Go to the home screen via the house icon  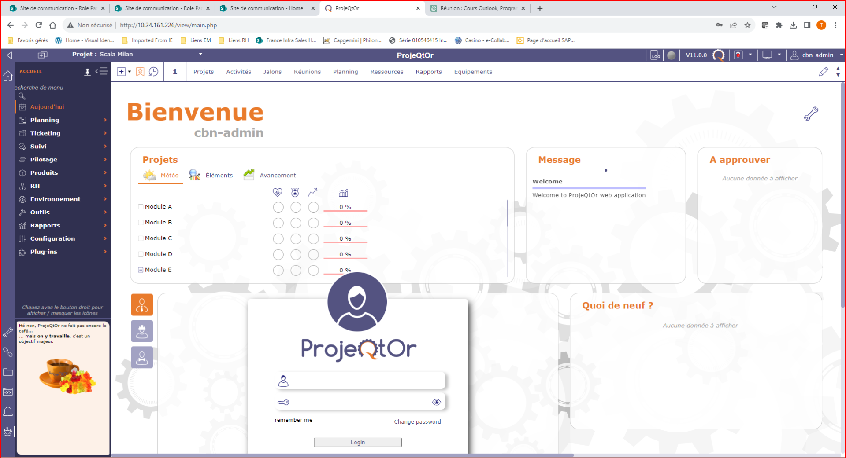pyautogui.click(x=8, y=76)
